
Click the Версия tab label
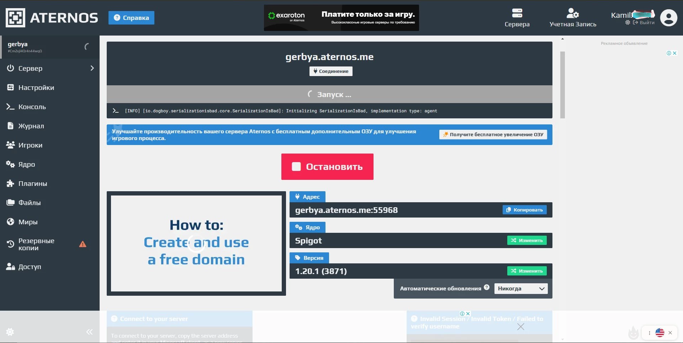click(x=309, y=258)
